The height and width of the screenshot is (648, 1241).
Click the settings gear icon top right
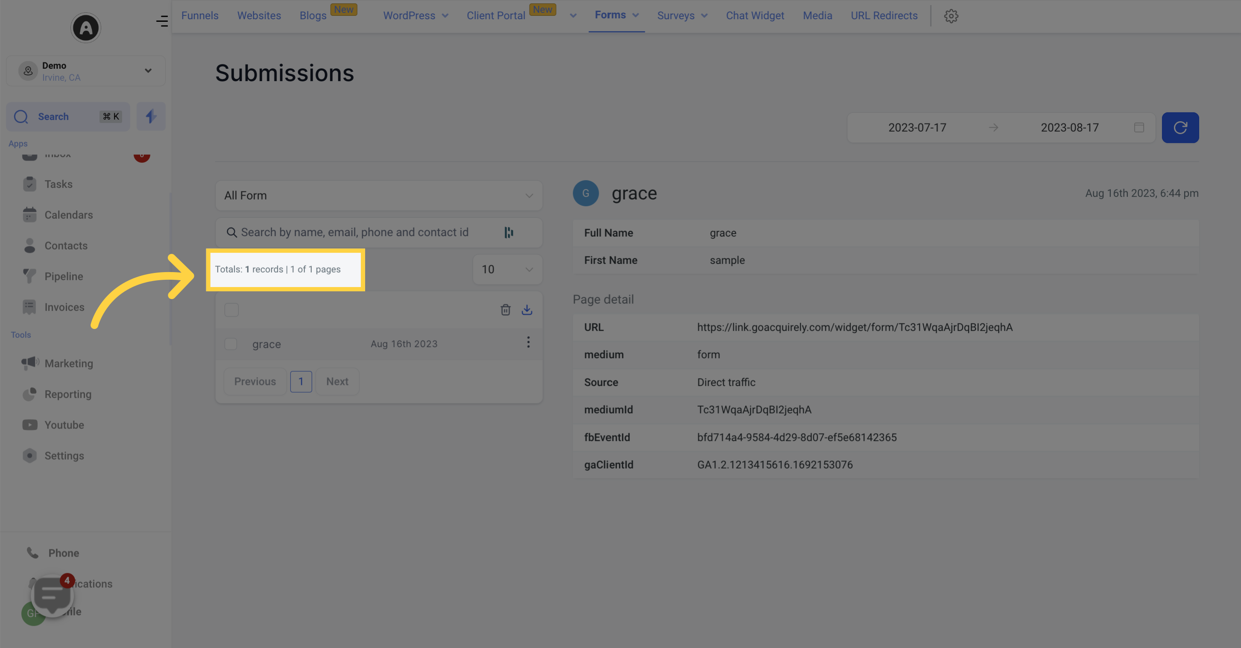(x=951, y=16)
